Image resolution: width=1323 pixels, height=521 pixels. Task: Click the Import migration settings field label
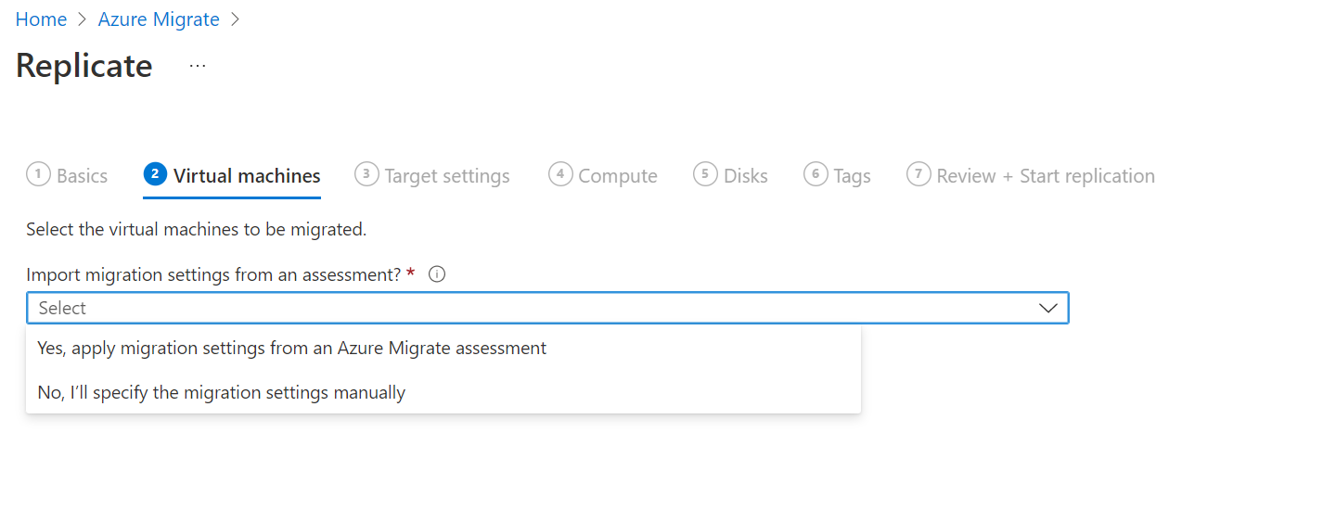tap(213, 274)
